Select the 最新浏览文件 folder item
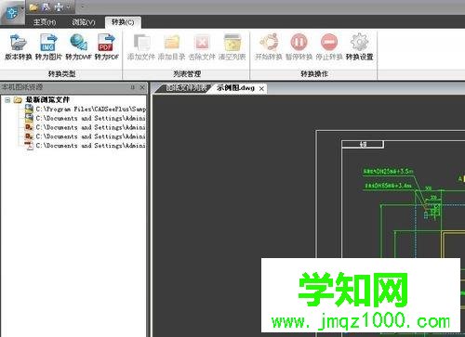 coord(47,99)
